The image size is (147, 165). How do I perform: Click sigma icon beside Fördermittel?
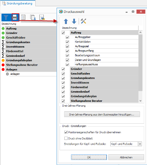(3, 51)
